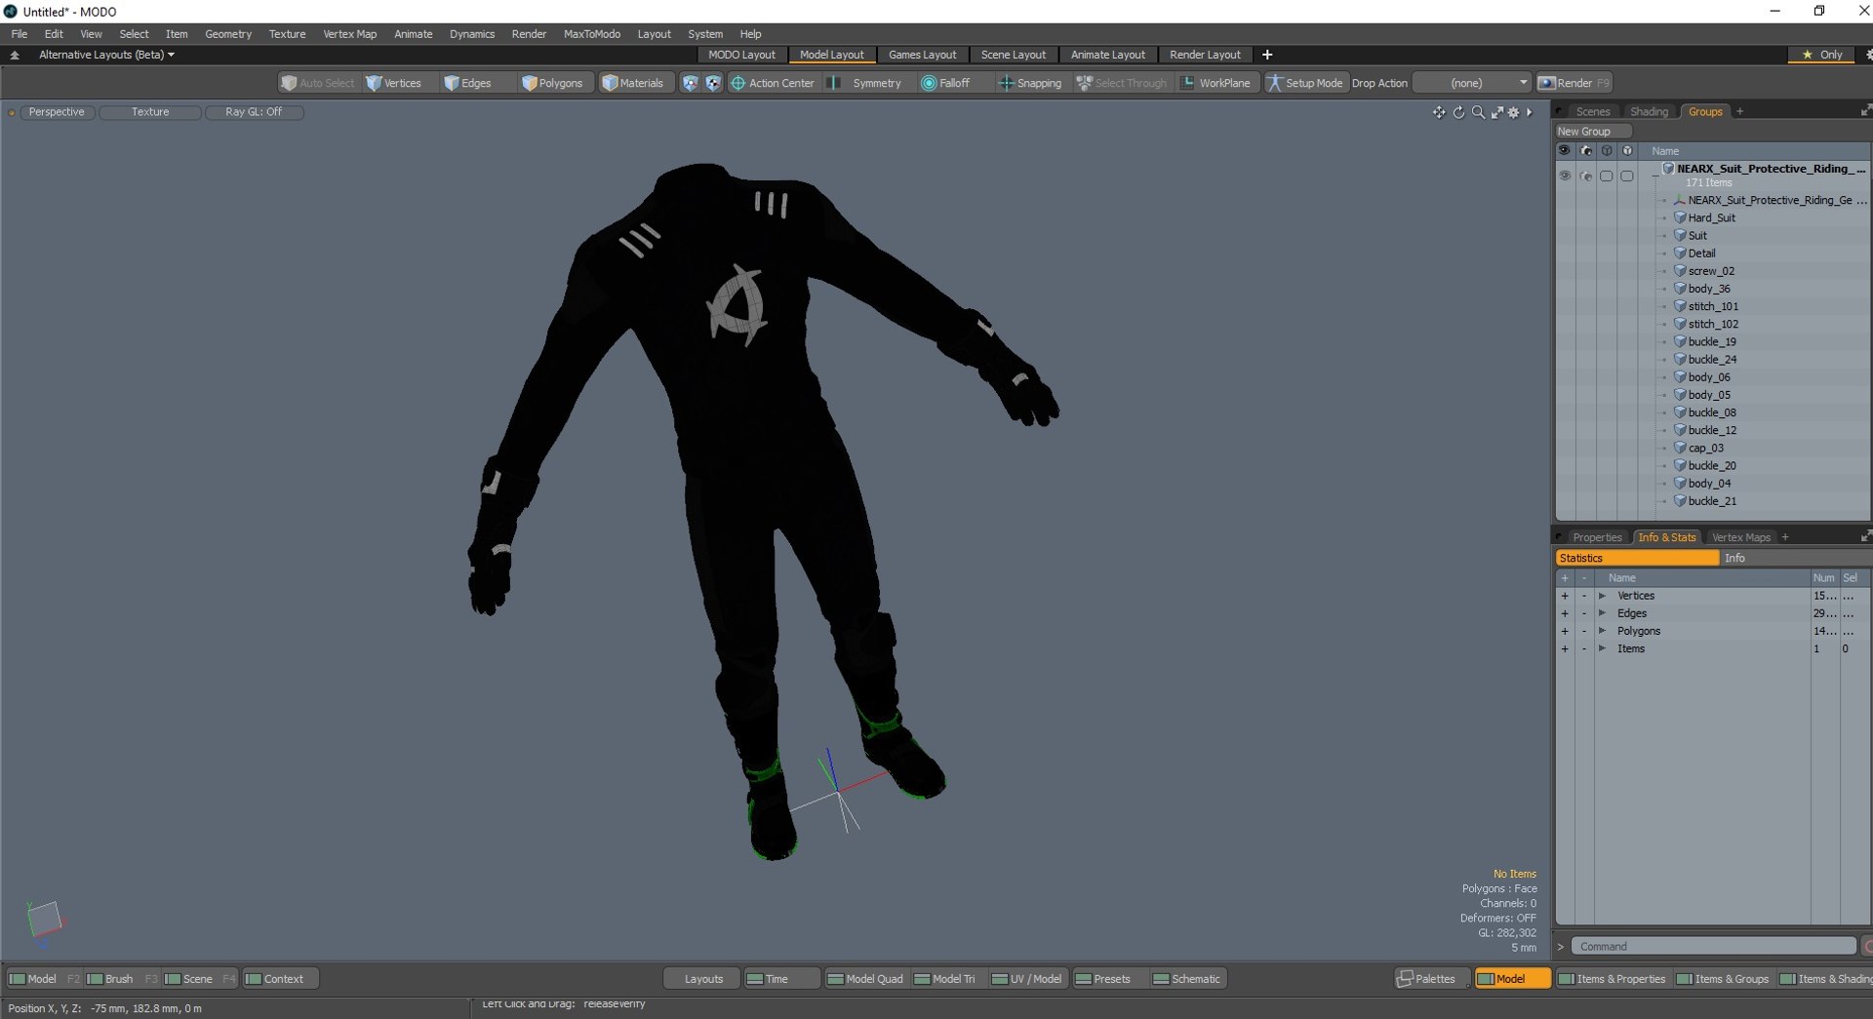Open the Action Center options
The height and width of the screenshot is (1019, 1873).
pyautogui.click(x=773, y=83)
